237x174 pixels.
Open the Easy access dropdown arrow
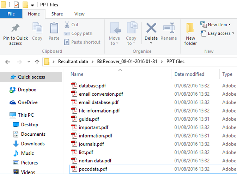233,33
